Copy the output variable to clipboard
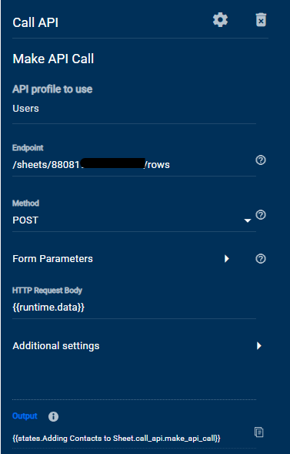This screenshot has width=290, height=454. point(258,432)
